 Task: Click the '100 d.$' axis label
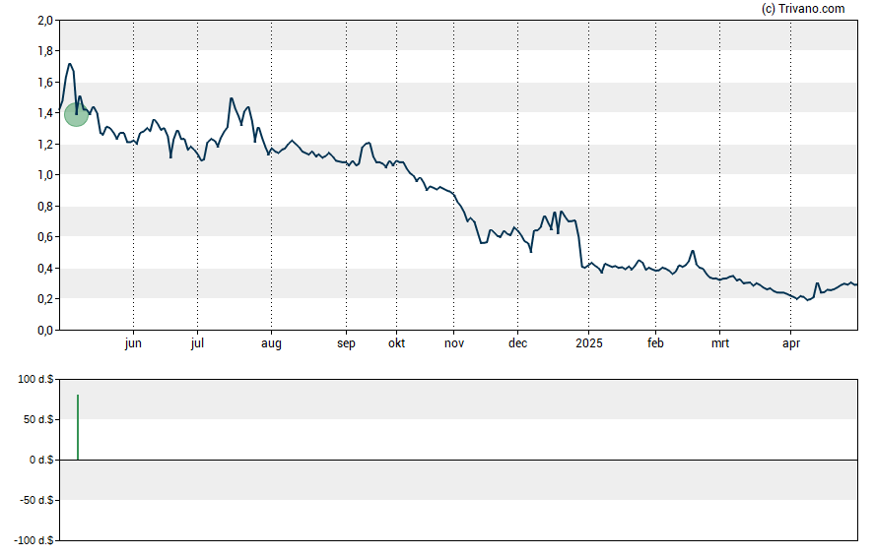[x=35, y=380]
